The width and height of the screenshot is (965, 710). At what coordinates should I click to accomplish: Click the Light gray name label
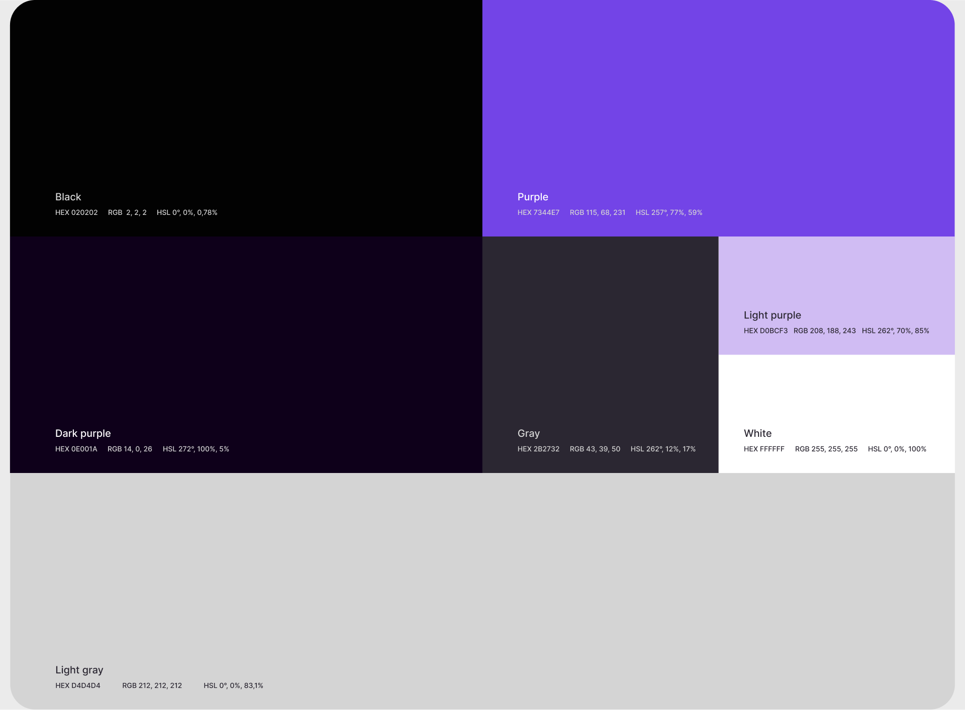tap(79, 670)
